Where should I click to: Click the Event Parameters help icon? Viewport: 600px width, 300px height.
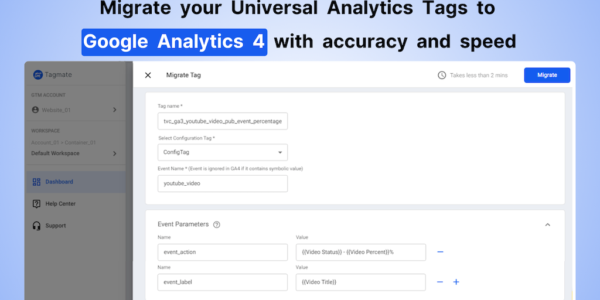click(217, 224)
